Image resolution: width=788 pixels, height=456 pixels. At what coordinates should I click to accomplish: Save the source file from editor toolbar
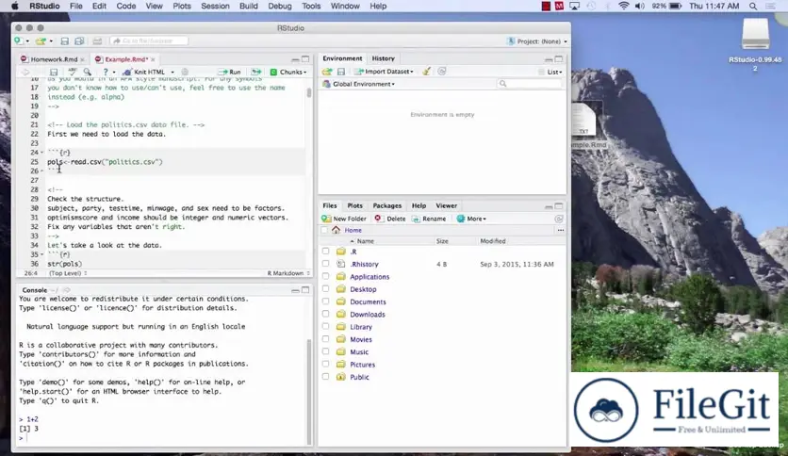pyautogui.click(x=54, y=72)
